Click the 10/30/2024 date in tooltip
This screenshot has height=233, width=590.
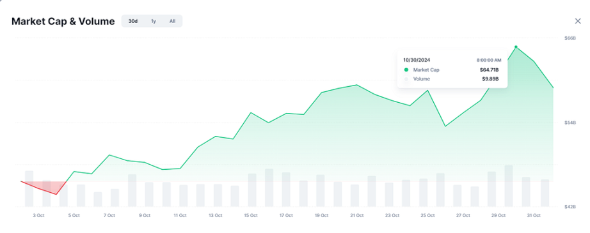[x=417, y=60]
